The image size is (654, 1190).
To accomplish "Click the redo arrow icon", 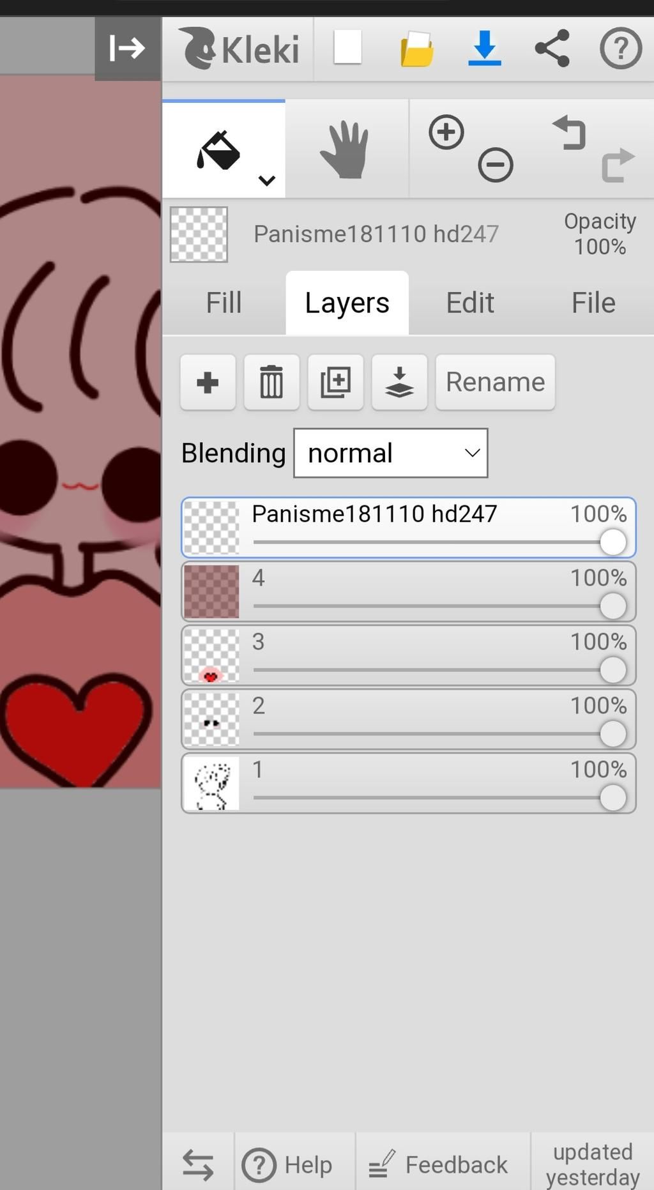I will click(618, 165).
